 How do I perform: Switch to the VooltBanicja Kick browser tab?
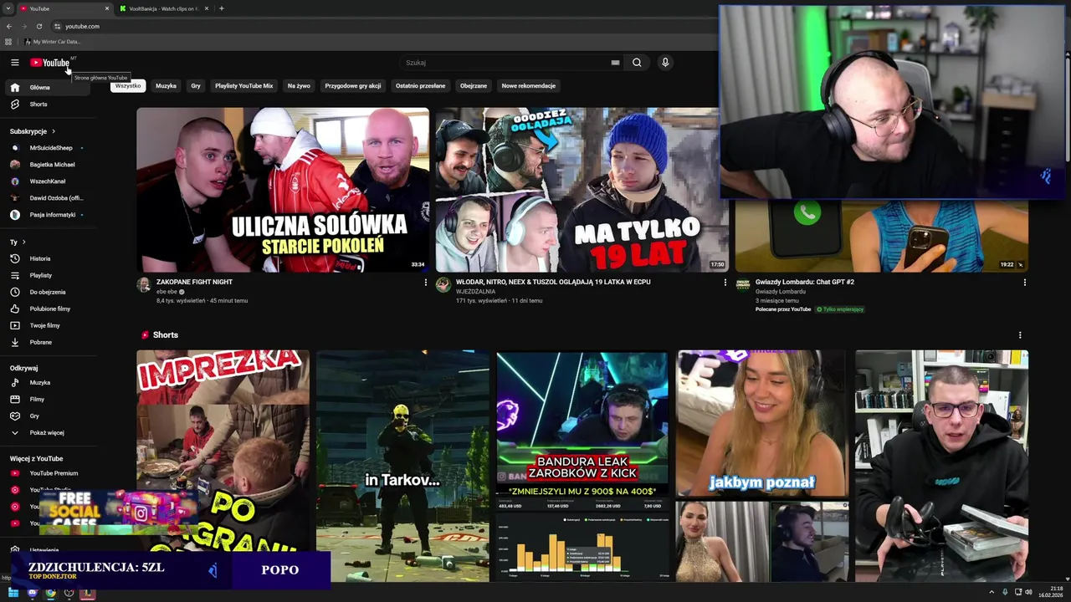(x=163, y=8)
